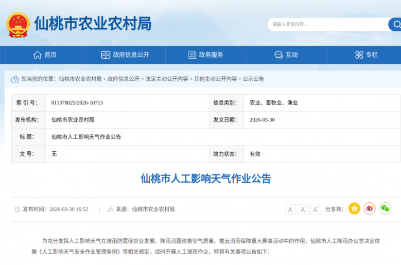Viewport: 401px width, 265px height.
Task: Click 政府信息公开 breadcrumb link
Action: [x=124, y=79]
